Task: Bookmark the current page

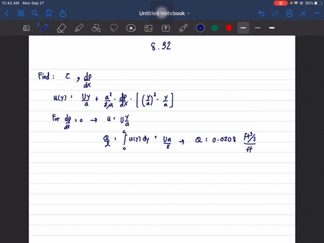Action: pos(49,13)
